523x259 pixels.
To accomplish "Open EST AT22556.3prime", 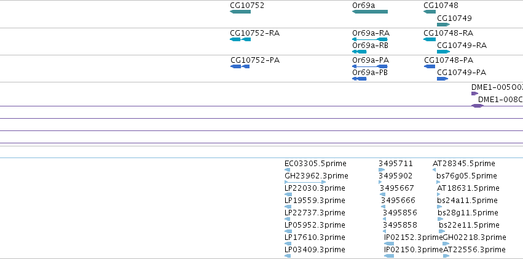I will coord(446,256).
